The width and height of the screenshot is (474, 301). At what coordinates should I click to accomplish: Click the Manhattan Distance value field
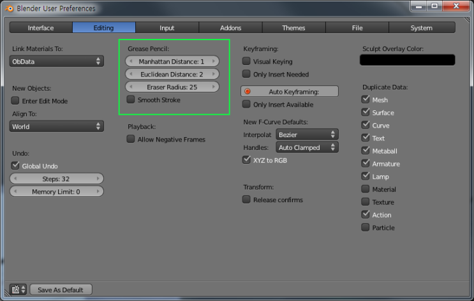[x=172, y=61]
